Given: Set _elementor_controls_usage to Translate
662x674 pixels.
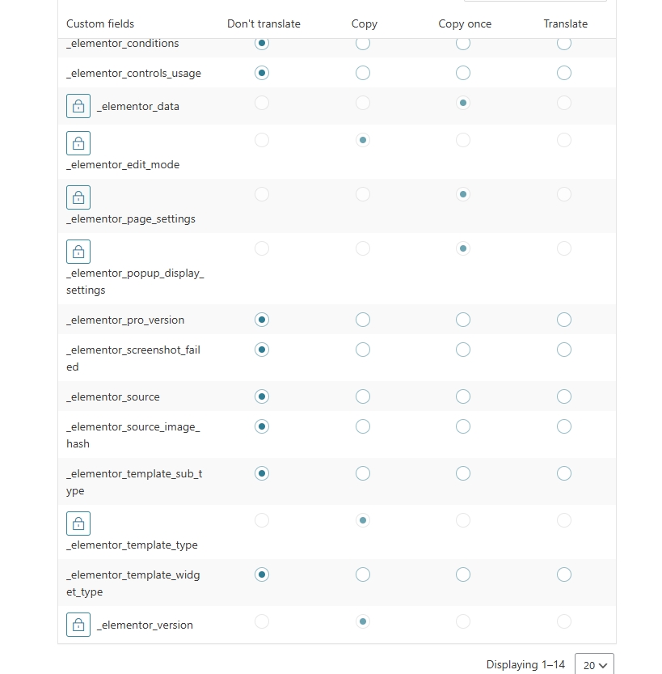Looking at the screenshot, I should pos(564,73).
